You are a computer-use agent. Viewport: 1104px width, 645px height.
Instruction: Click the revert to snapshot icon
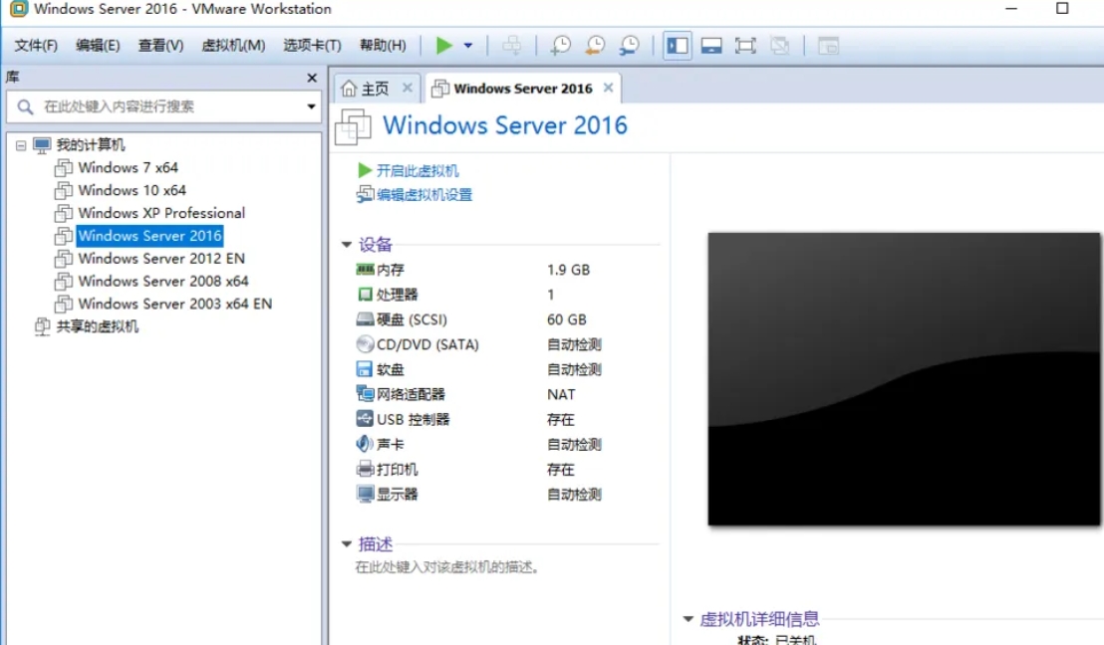point(595,46)
